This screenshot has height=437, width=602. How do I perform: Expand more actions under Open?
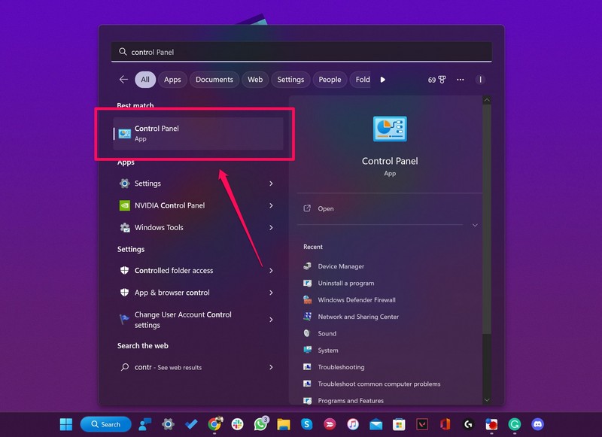point(475,225)
